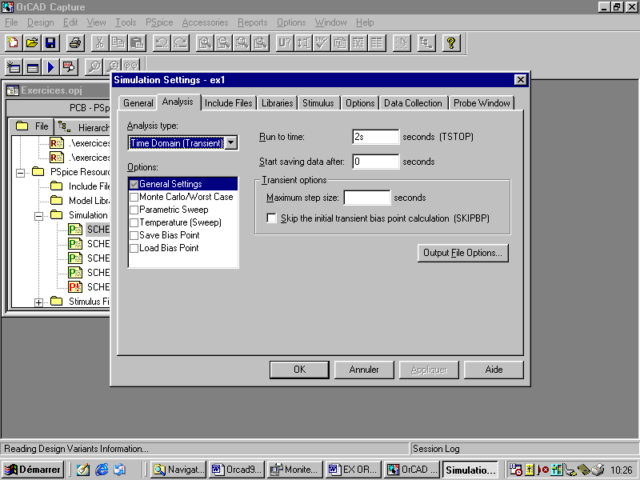Launch Internet Explorer from quick launch
The width and height of the screenshot is (640, 480).
tap(102, 470)
